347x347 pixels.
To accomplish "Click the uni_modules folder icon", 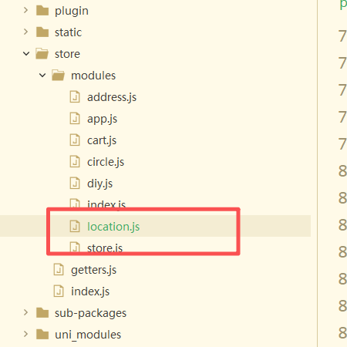I will pyautogui.click(x=42, y=335).
